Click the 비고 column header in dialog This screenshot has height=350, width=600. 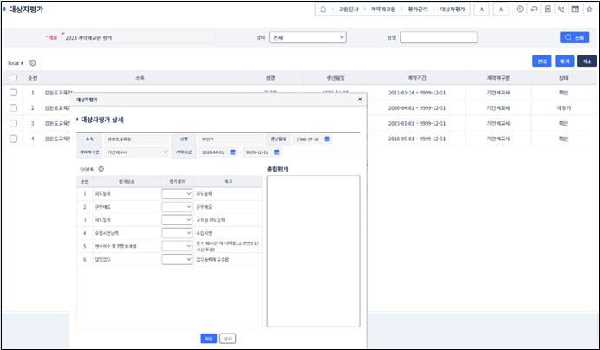click(x=228, y=181)
